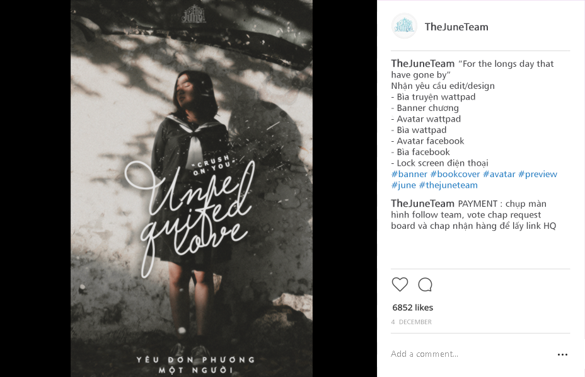Screen dimensions: 585x377
Task: Click TheJuneTeam username starting the caption
Action: [x=423, y=64]
